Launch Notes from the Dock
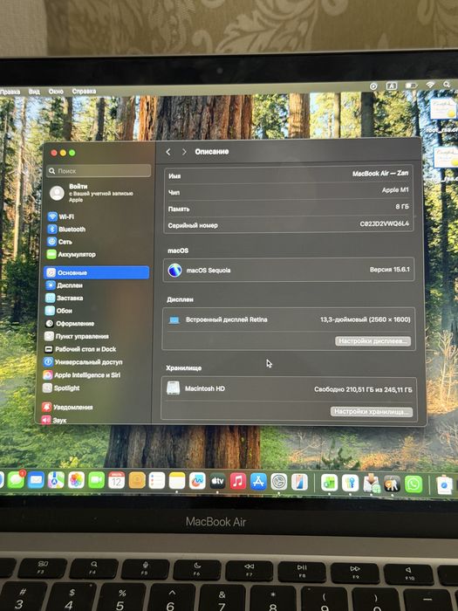The height and width of the screenshot is (611, 458). point(177,480)
